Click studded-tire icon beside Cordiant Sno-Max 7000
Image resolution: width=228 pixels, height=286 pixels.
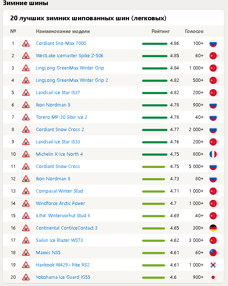(26, 43)
